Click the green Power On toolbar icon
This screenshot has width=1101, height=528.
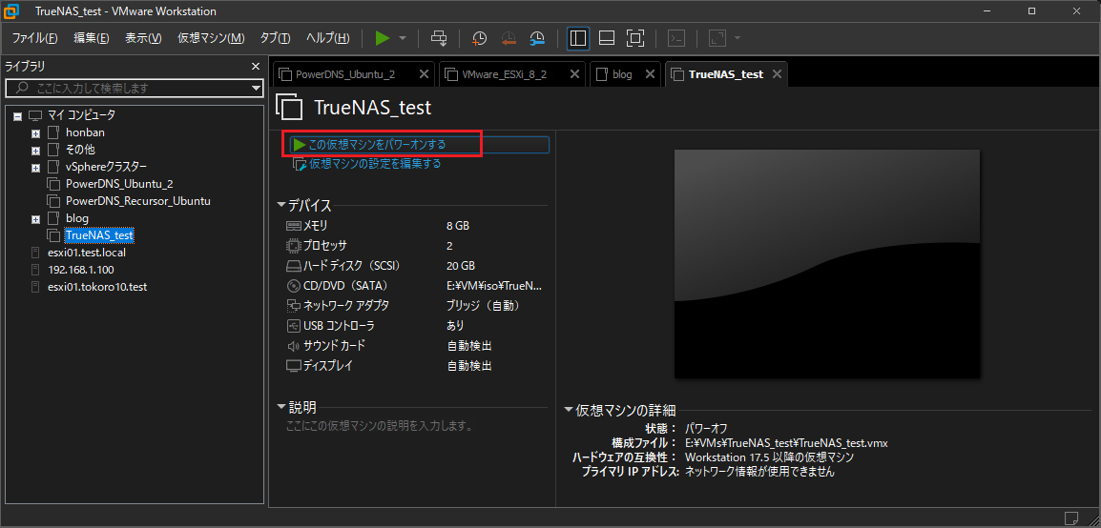click(x=382, y=38)
